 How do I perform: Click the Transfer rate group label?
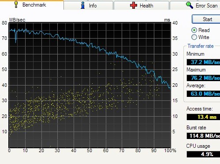pos(201,46)
